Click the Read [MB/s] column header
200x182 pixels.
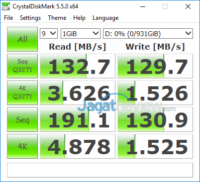[78, 47]
